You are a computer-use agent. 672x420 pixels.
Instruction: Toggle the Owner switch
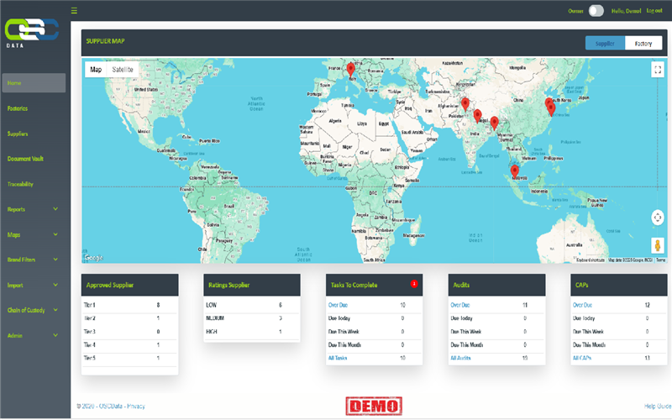(x=596, y=11)
